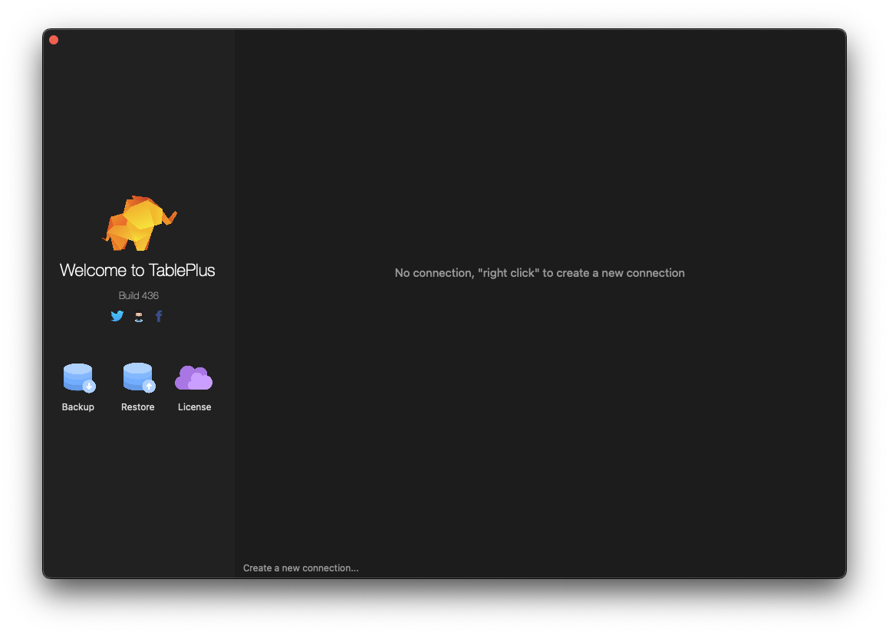
Task: Open the Facebook page icon
Action: click(159, 315)
